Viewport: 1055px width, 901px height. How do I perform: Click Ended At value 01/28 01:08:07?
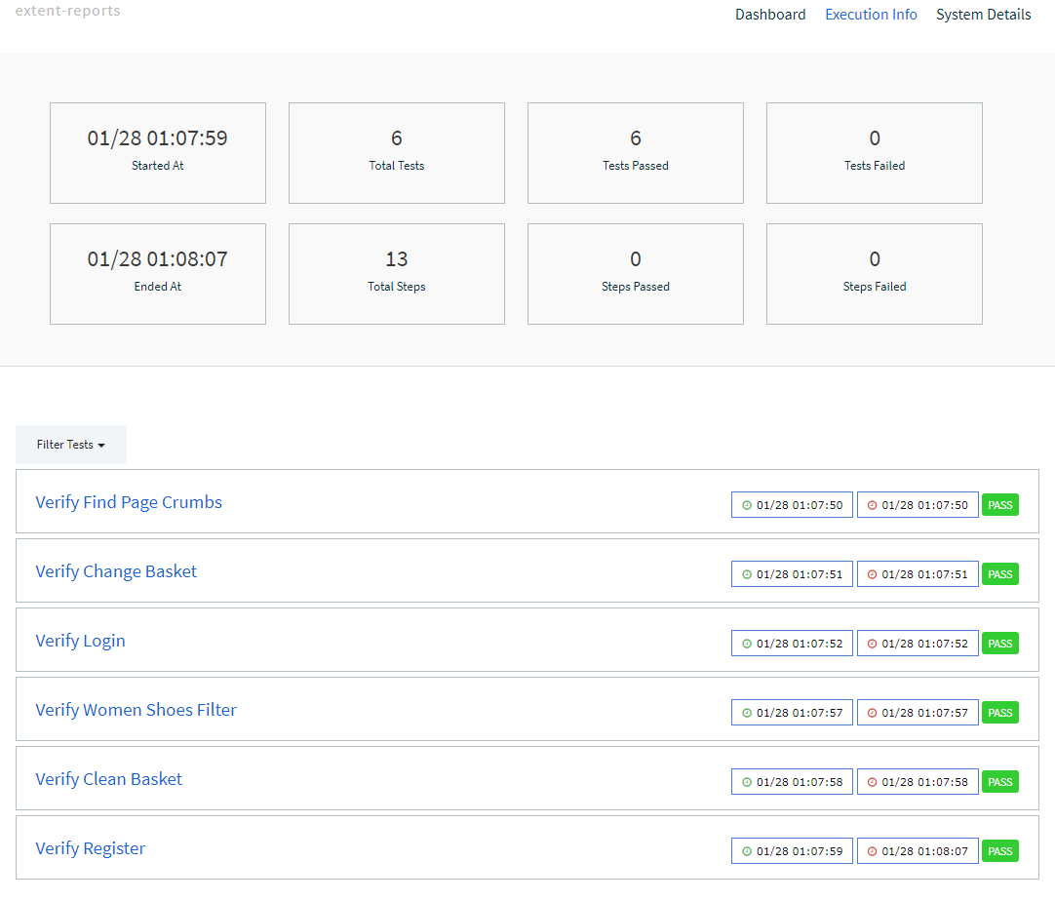[157, 259]
